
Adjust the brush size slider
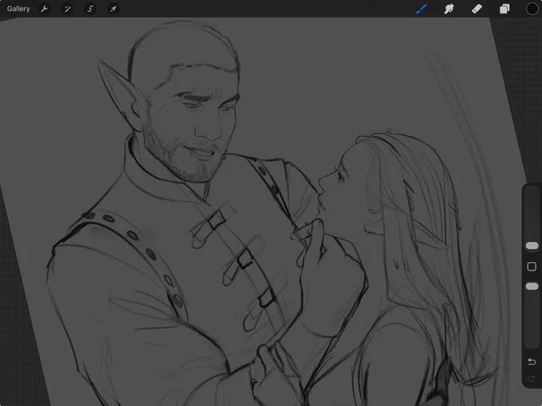(532, 245)
